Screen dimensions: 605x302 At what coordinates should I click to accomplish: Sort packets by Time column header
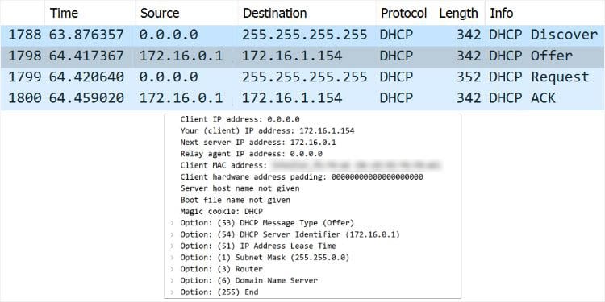(64, 13)
